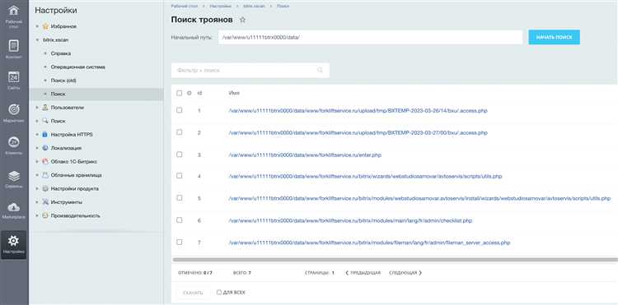Click the Облако 1С-Битрикс icon in tree

45,161
